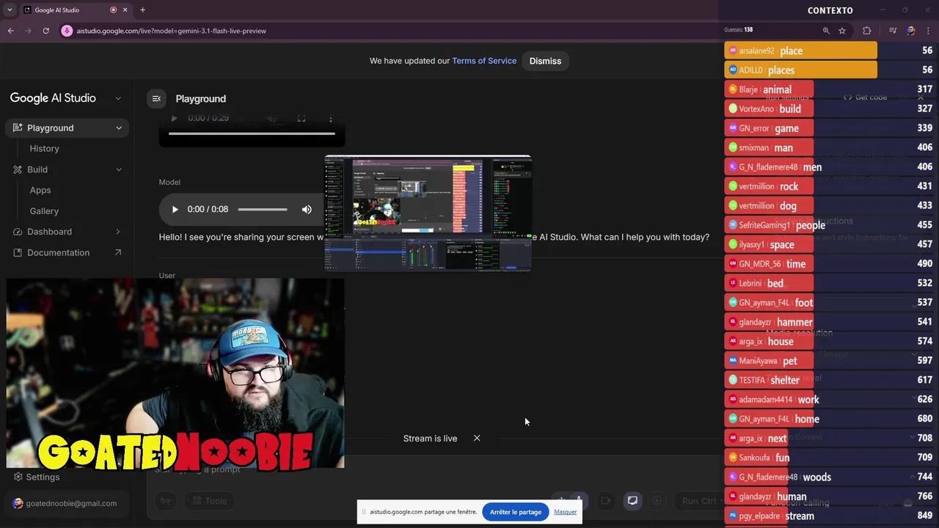The image size is (939, 528).
Task: Click the Guesses: 138 counter
Action: pyautogui.click(x=738, y=30)
